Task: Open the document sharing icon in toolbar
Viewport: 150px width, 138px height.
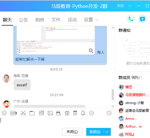Action: coord(41,113)
